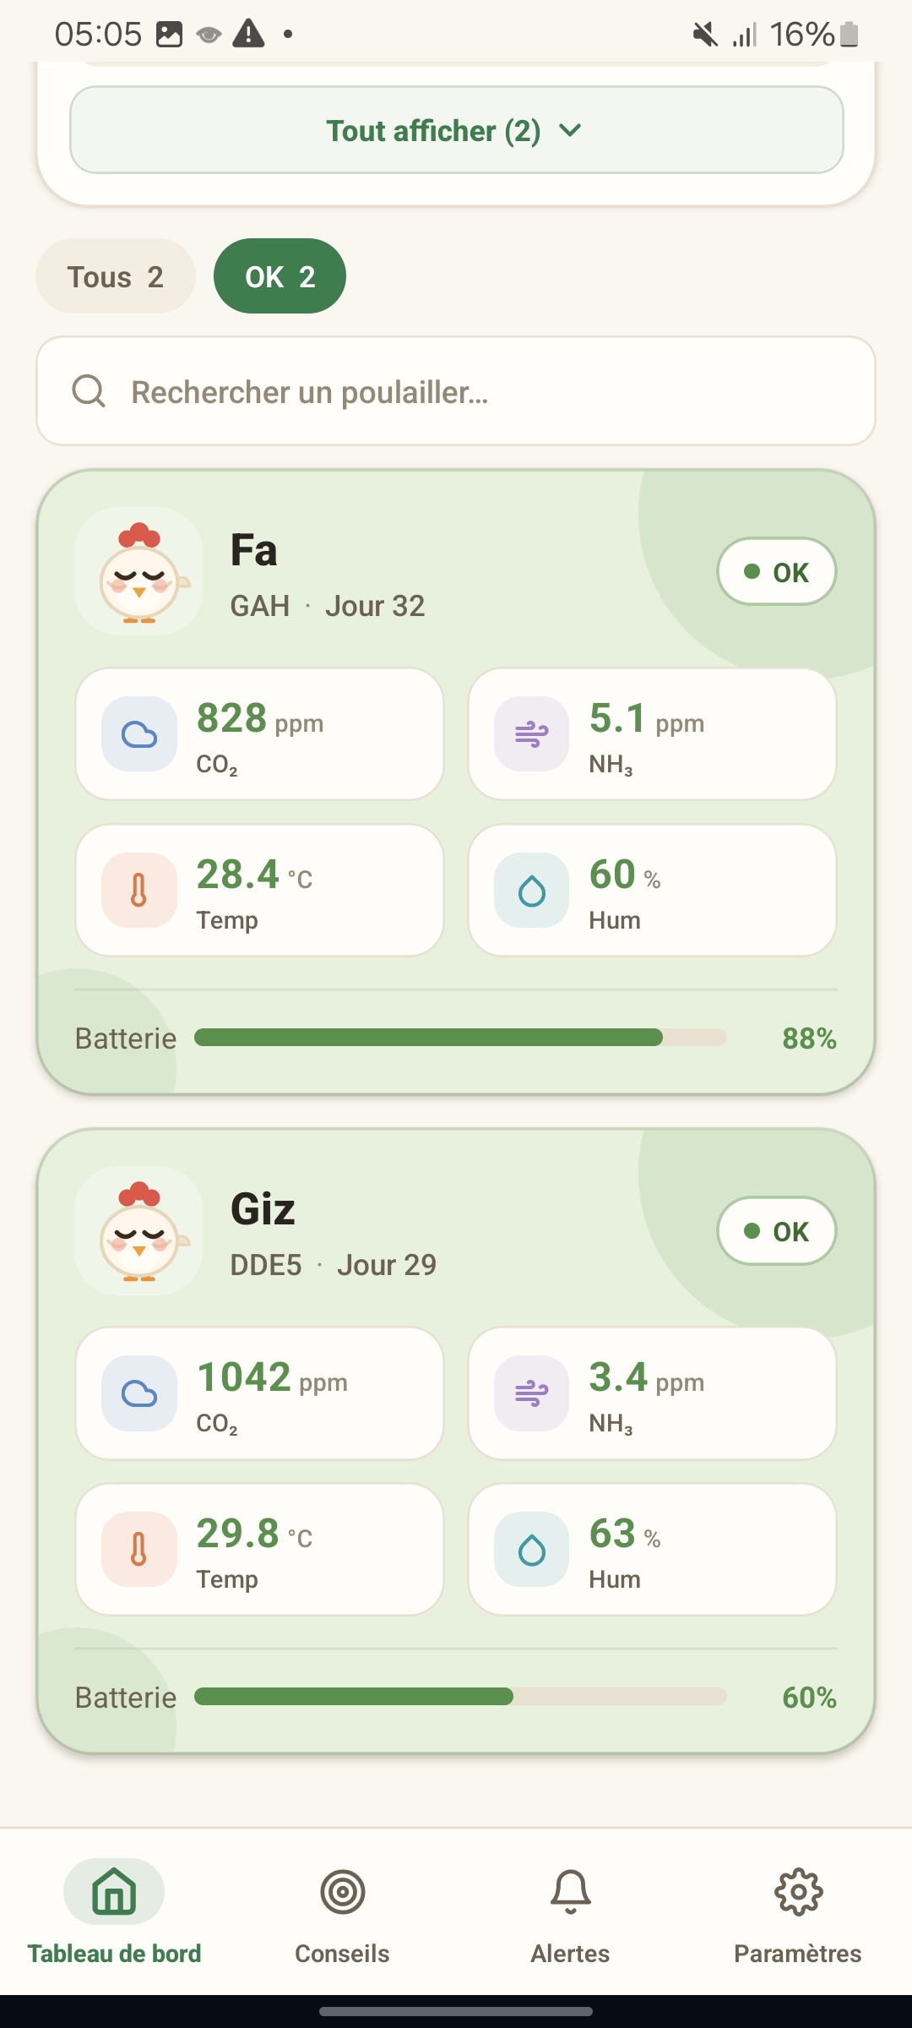912x2028 pixels.
Task: Open the 1042 ppm CO₂ tile of Giz
Action: (x=259, y=1393)
